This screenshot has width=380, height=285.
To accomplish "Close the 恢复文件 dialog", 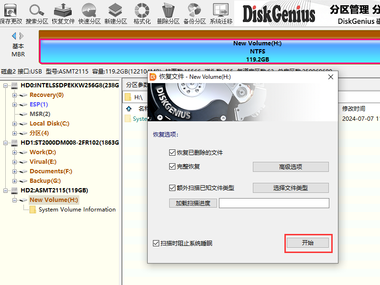I will tap(331, 77).
